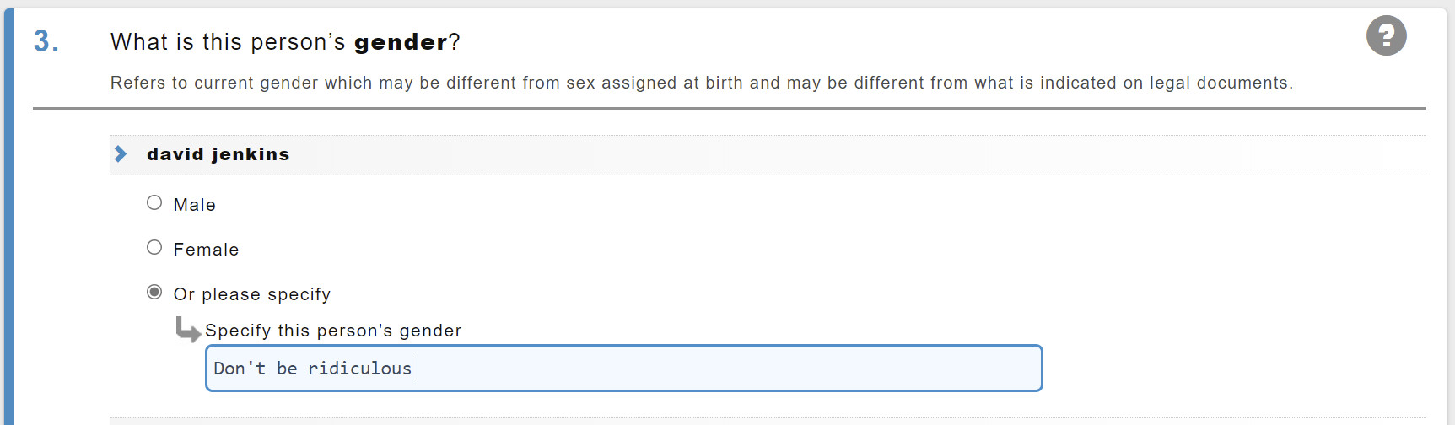Click the specify gender text field
This screenshot has height=425, width=1455.
(x=624, y=368)
